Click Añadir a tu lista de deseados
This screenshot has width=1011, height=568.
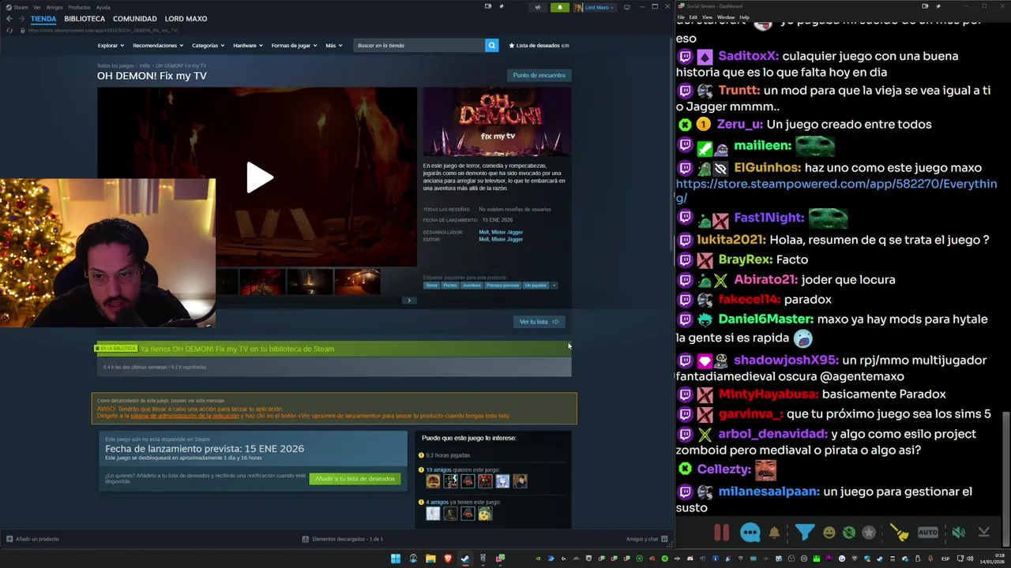point(355,479)
